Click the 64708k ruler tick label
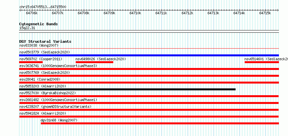288x136 pixels. coord(83,13)
